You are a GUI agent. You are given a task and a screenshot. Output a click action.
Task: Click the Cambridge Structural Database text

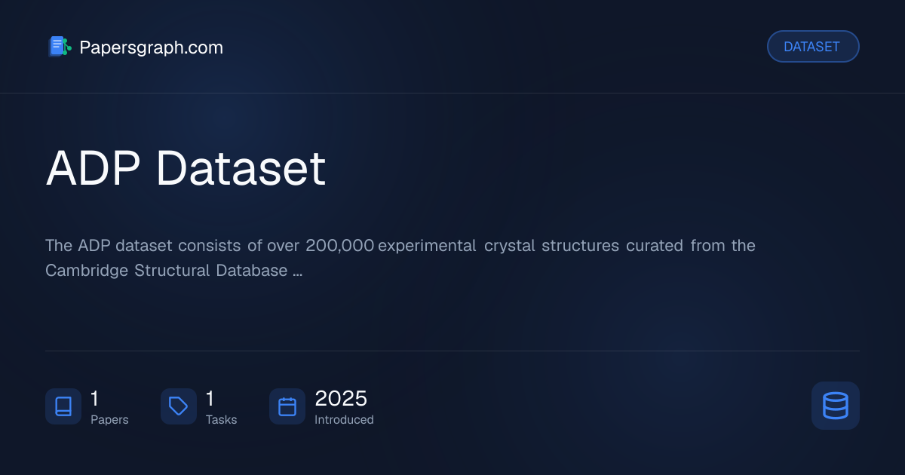pyautogui.click(x=166, y=270)
